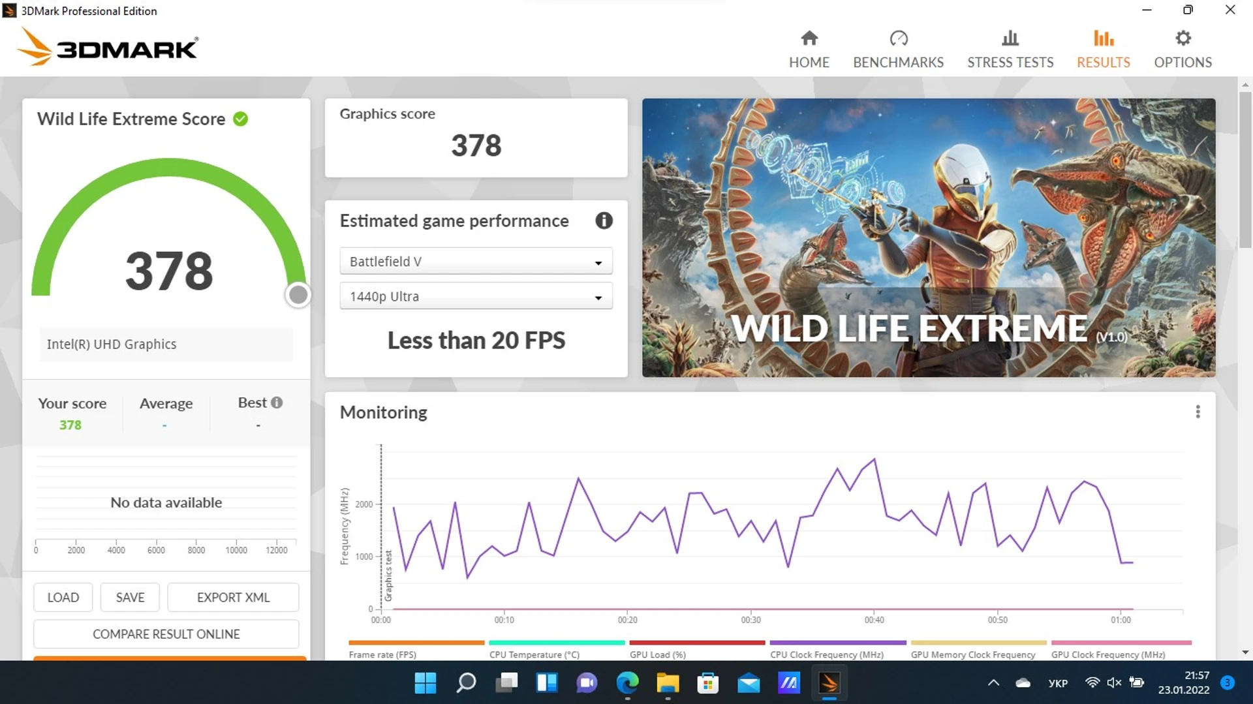Click COMPARE RESULT ONLINE
This screenshot has height=704, width=1253.
click(166, 634)
